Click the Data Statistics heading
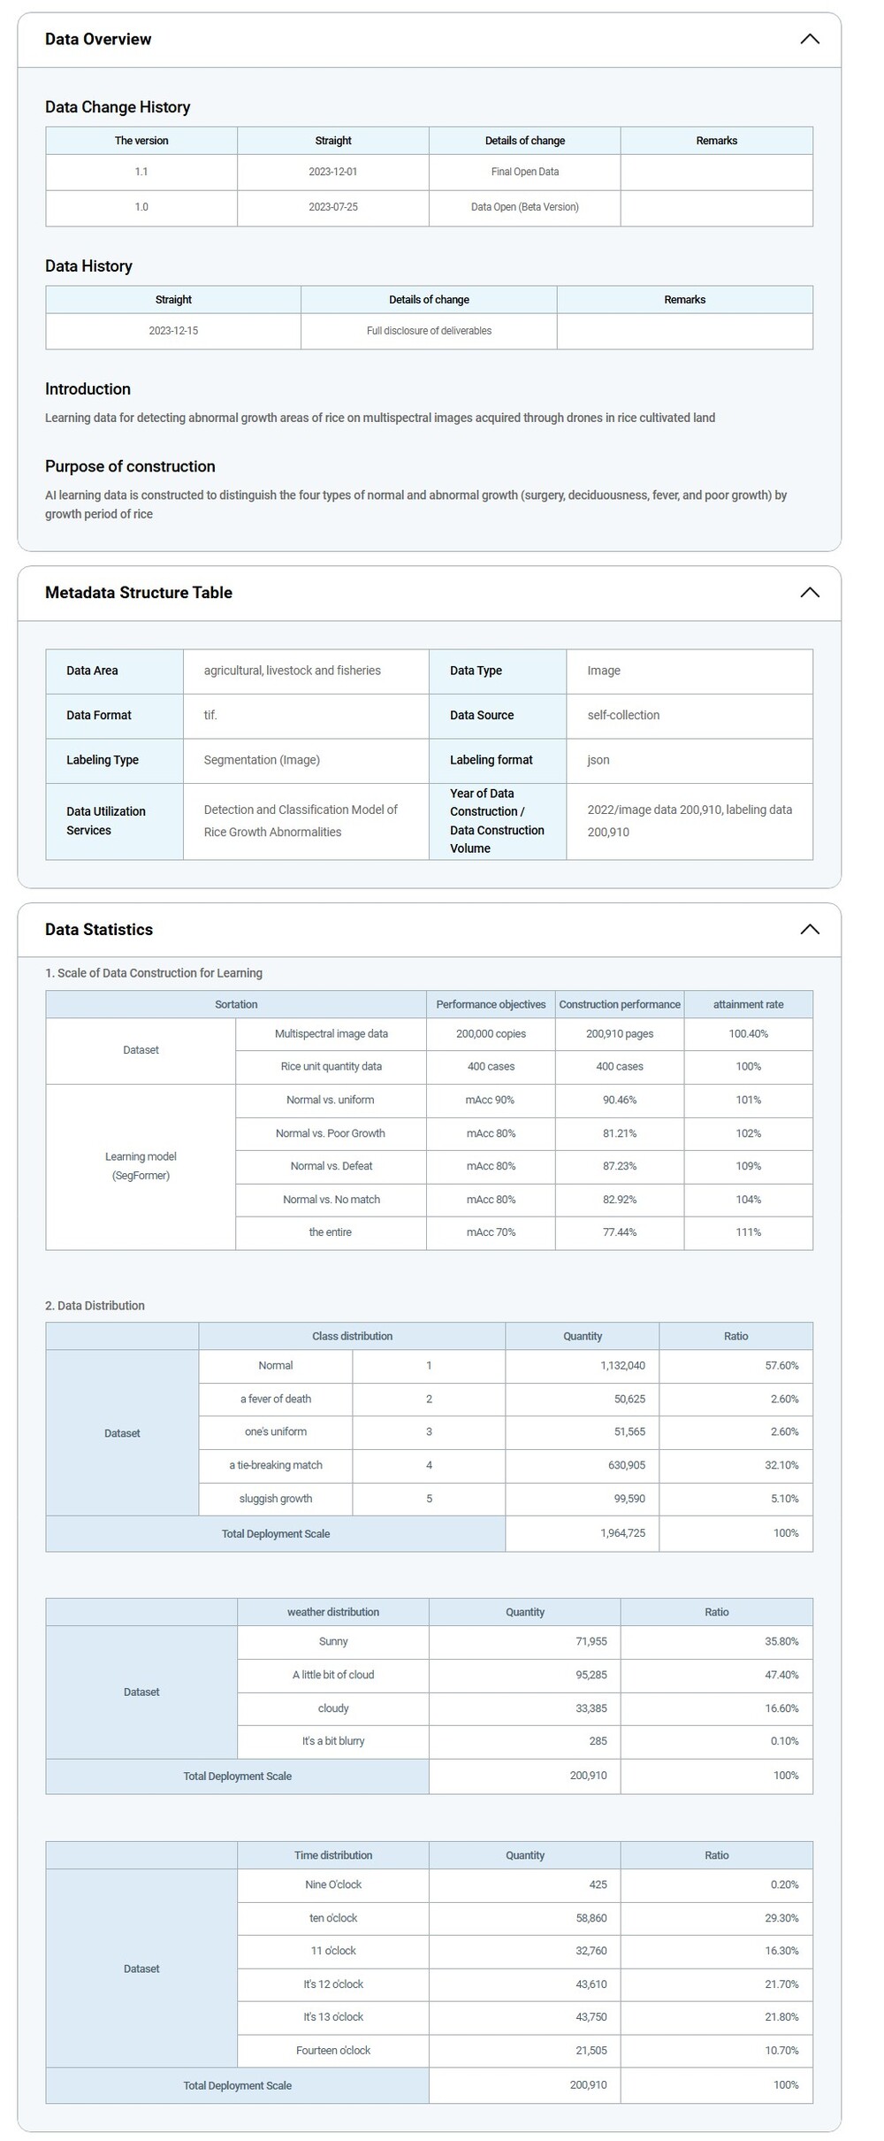The image size is (884, 2141). pos(99,930)
